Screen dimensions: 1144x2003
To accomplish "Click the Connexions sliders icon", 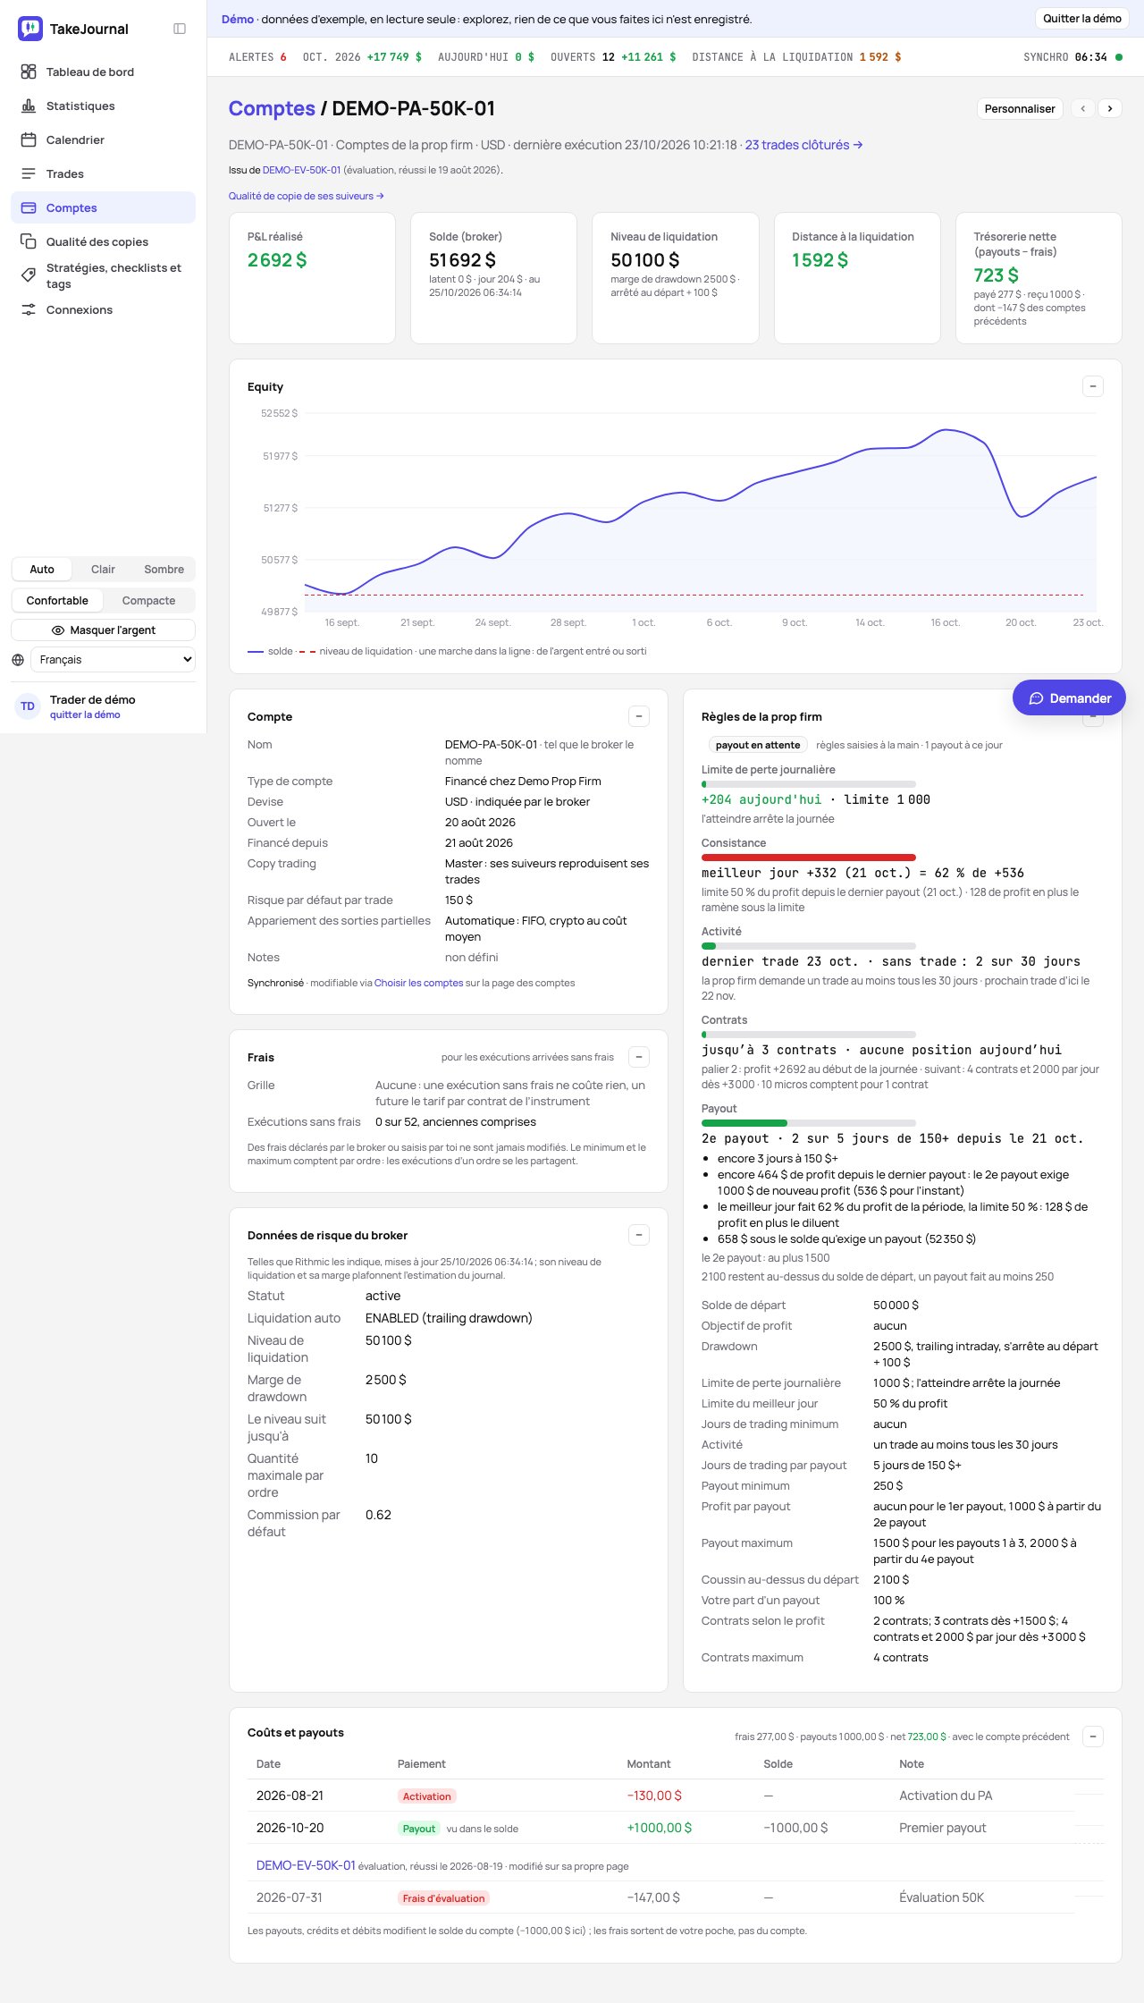I will [29, 309].
